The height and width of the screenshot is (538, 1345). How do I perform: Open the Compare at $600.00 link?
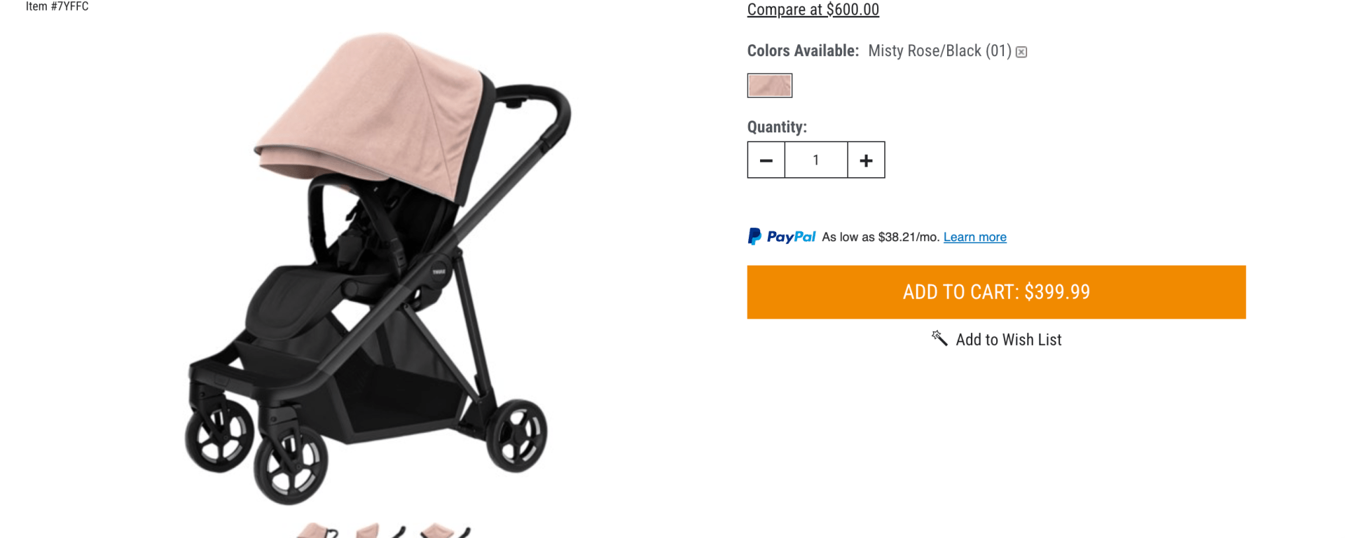813,9
